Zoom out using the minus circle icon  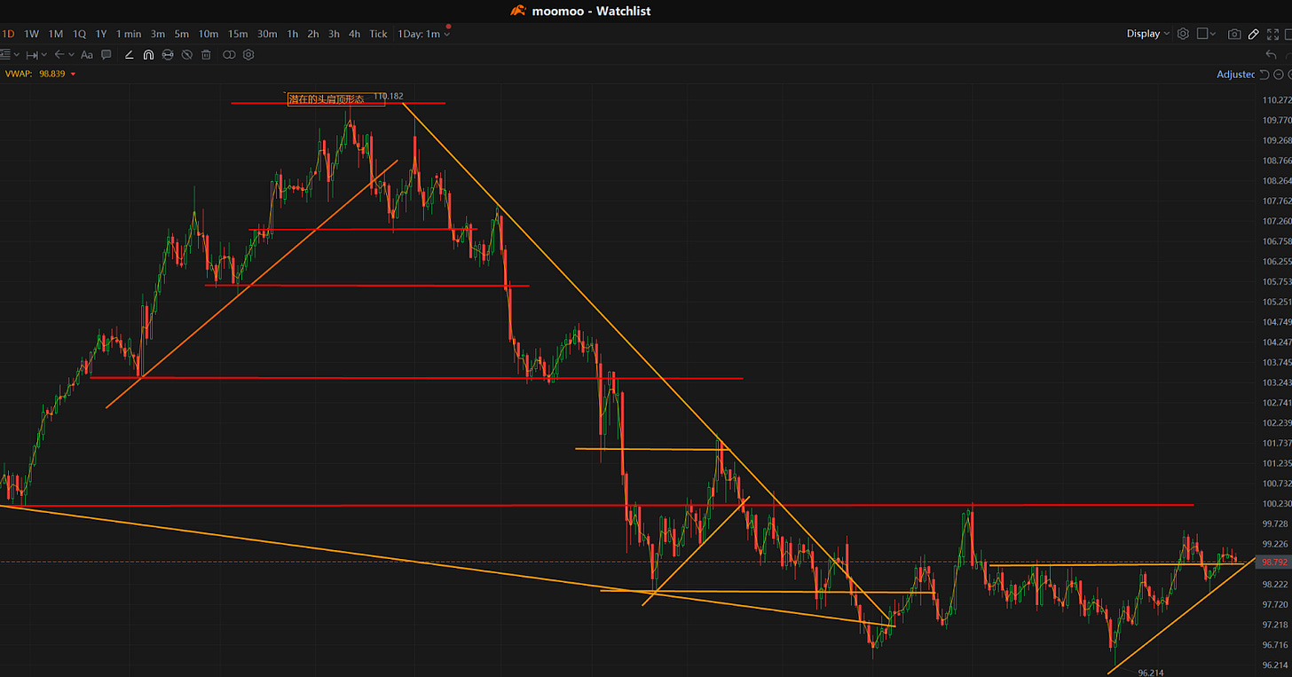pos(1279,75)
